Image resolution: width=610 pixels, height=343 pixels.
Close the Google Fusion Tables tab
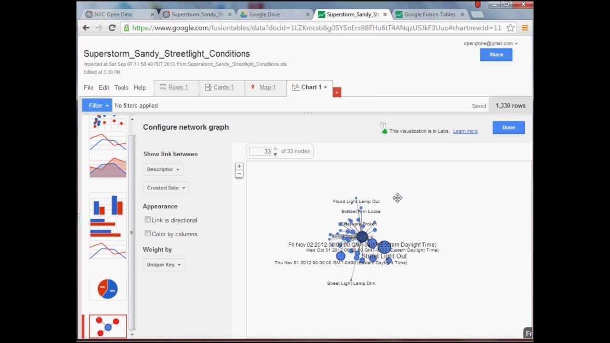pyautogui.click(x=462, y=15)
